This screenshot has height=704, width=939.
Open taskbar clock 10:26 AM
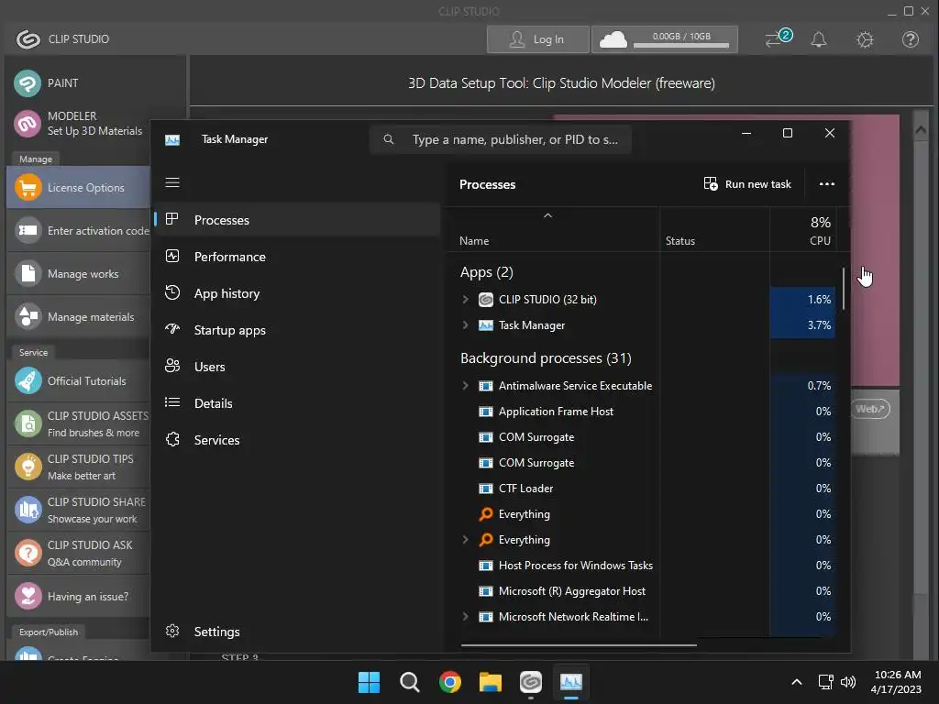tap(896, 682)
